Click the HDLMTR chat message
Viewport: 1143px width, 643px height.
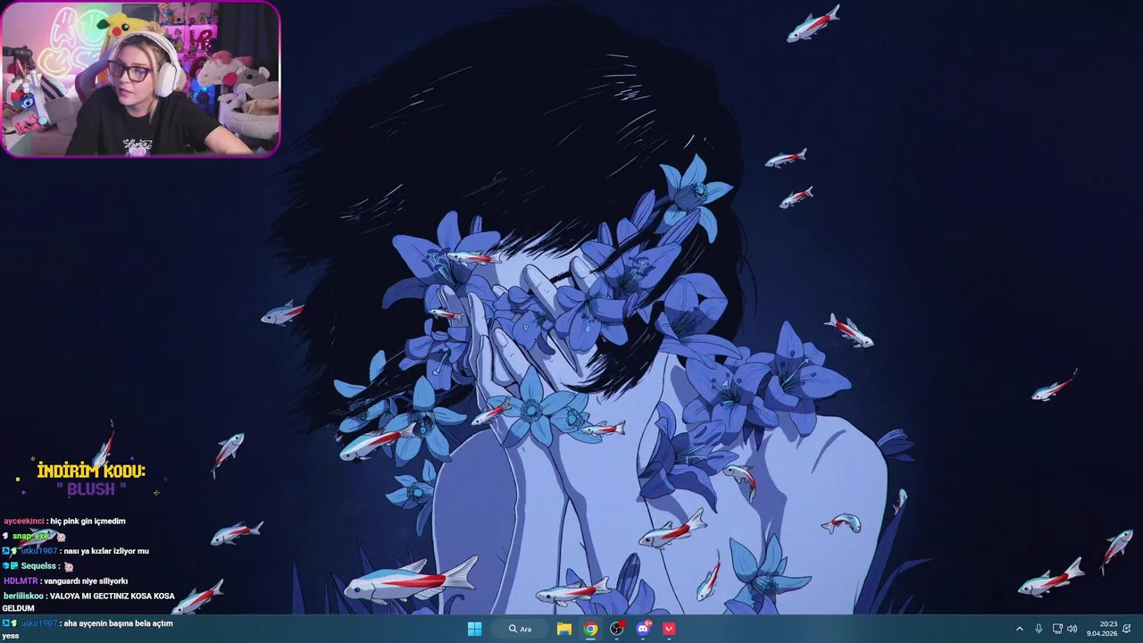pos(65,580)
